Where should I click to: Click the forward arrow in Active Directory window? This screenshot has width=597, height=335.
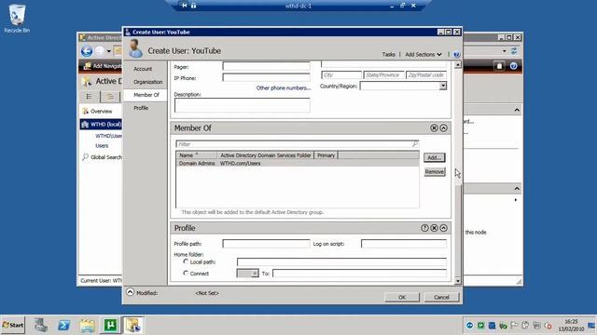100,51
